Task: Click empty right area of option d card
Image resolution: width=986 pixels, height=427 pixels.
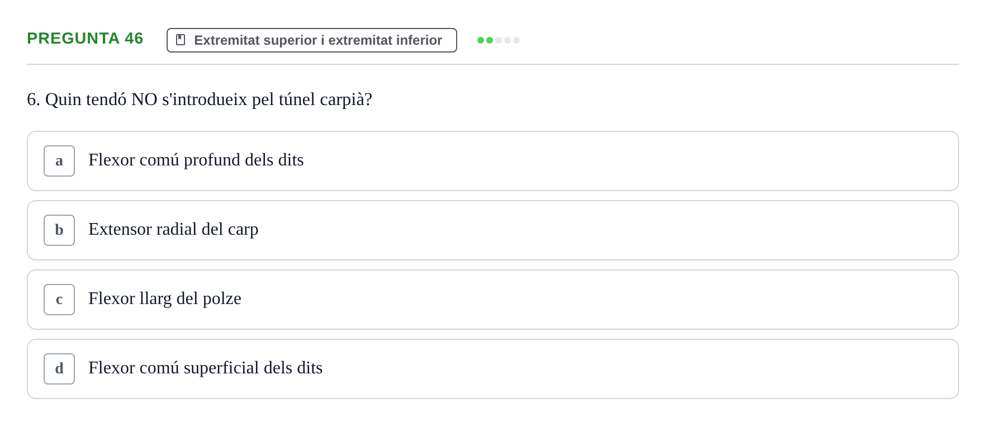Action: tap(671, 369)
